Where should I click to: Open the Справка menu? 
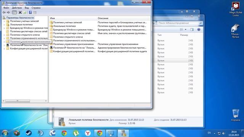tap(36, 8)
